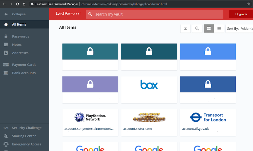Viewport: 253px width, 151px height.
Task: Click the bank building icon
Action: coord(6,73)
